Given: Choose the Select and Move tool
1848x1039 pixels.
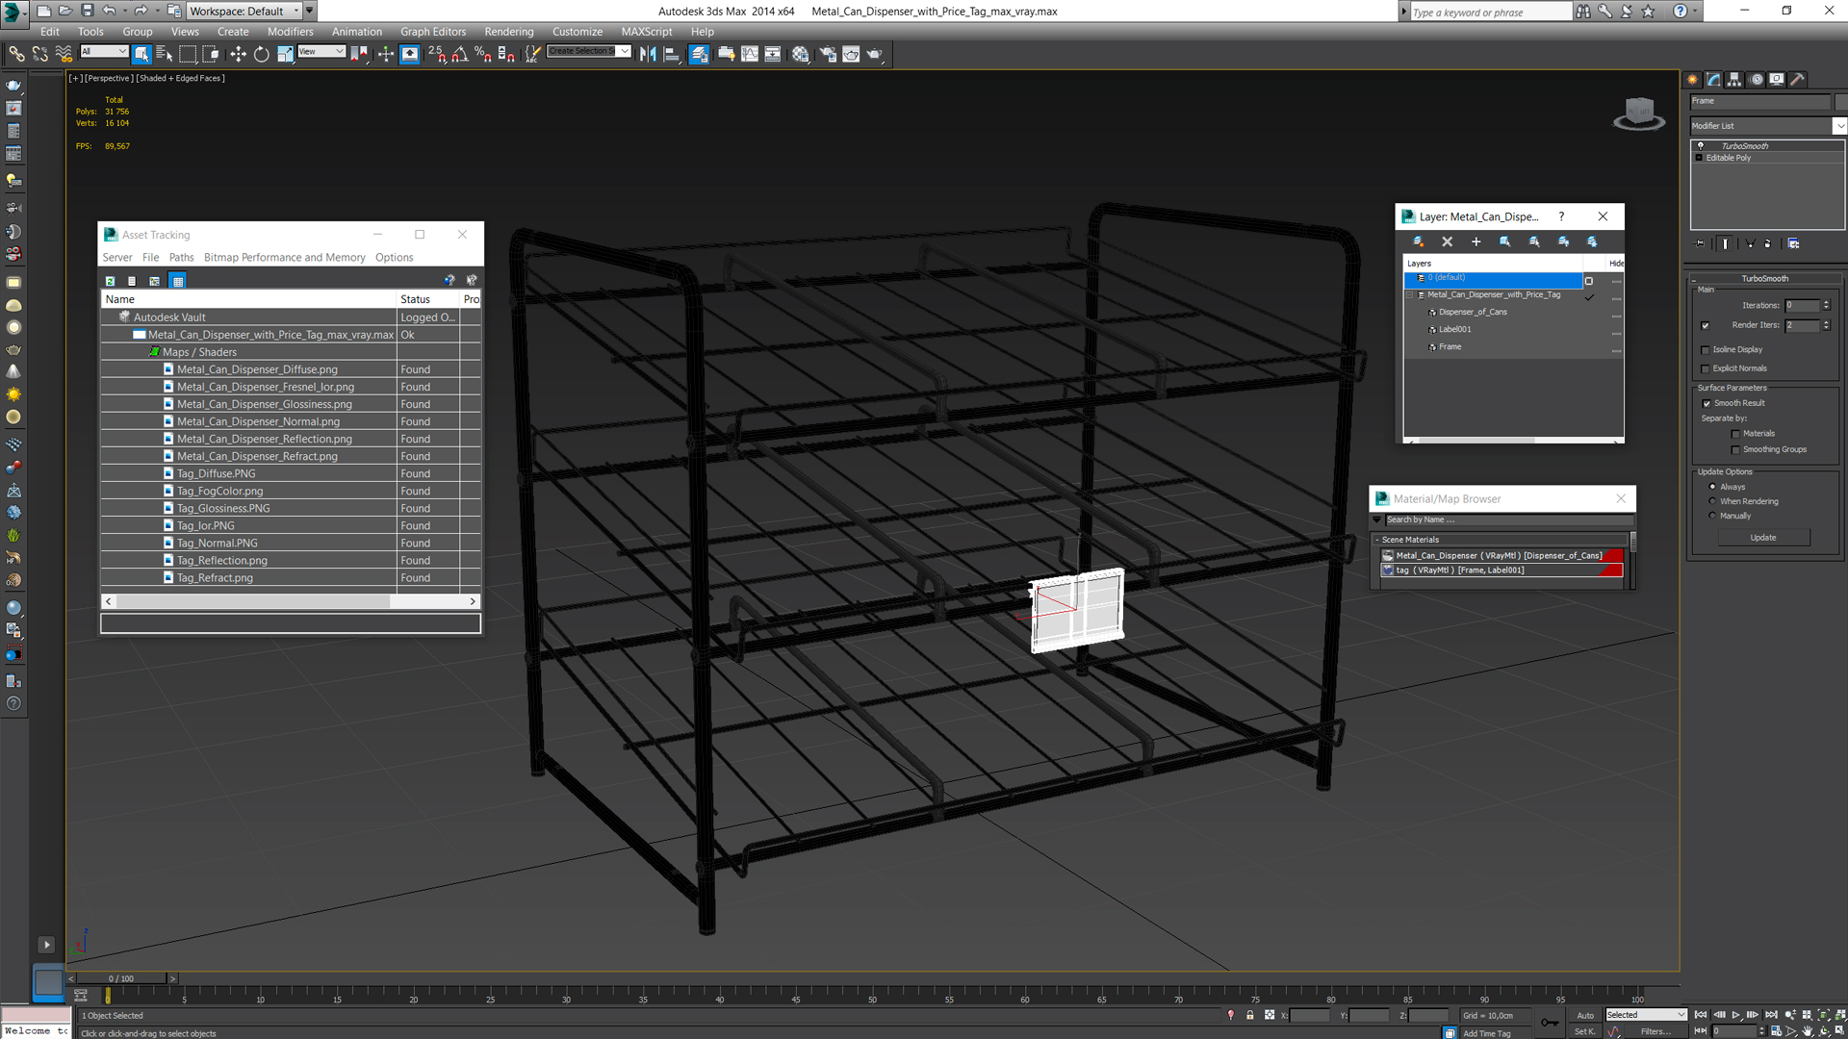Looking at the screenshot, I should click(238, 54).
